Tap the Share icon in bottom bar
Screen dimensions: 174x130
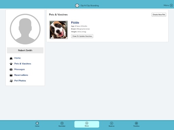tap(87, 123)
